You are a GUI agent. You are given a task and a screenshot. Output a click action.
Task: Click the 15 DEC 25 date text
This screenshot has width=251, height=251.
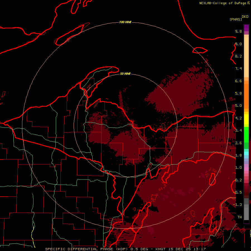180,249
